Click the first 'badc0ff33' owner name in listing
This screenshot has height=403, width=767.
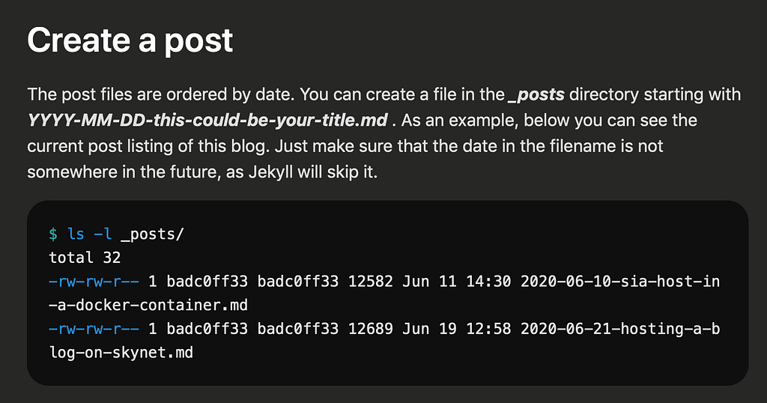[207, 281]
